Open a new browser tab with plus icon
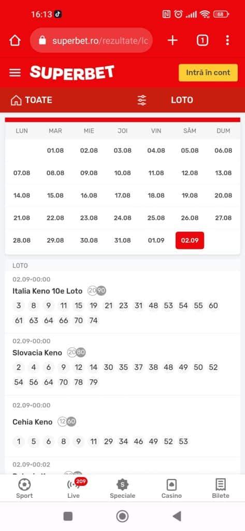The width and height of the screenshot is (245, 531). tap(172, 40)
